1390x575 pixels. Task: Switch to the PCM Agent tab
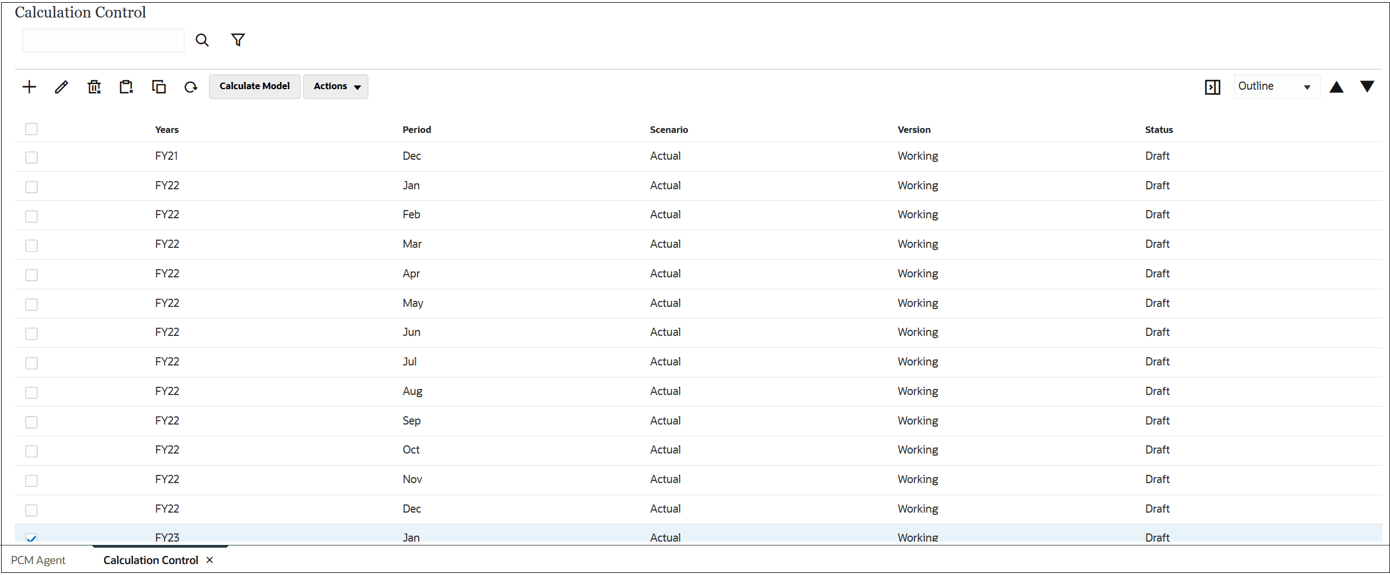38,560
